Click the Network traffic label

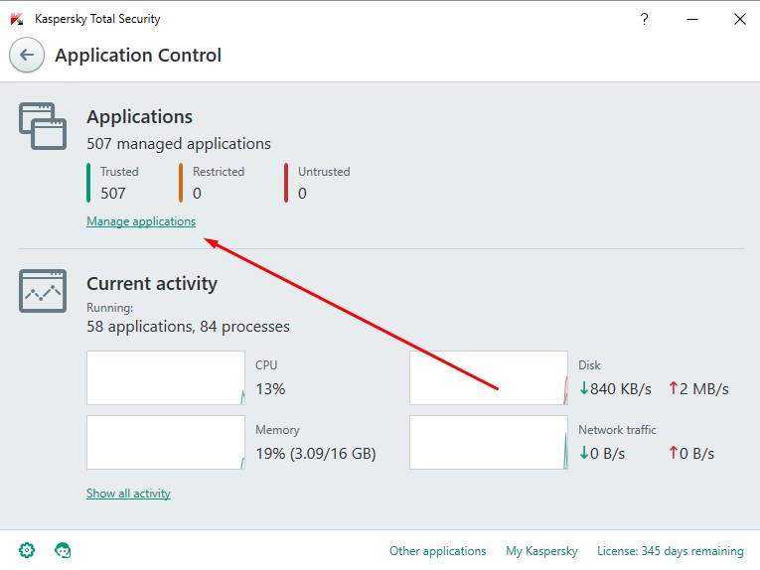[x=617, y=430]
